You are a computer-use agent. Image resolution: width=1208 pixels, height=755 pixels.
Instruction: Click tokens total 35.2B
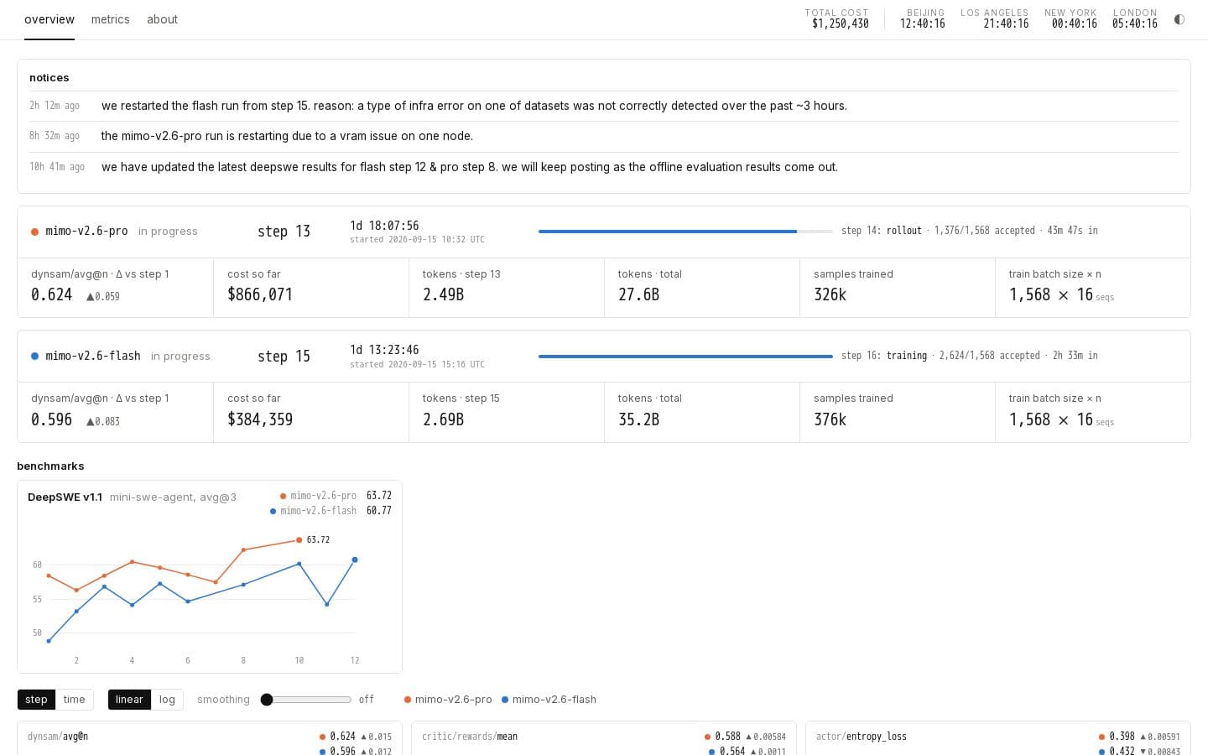(x=638, y=419)
